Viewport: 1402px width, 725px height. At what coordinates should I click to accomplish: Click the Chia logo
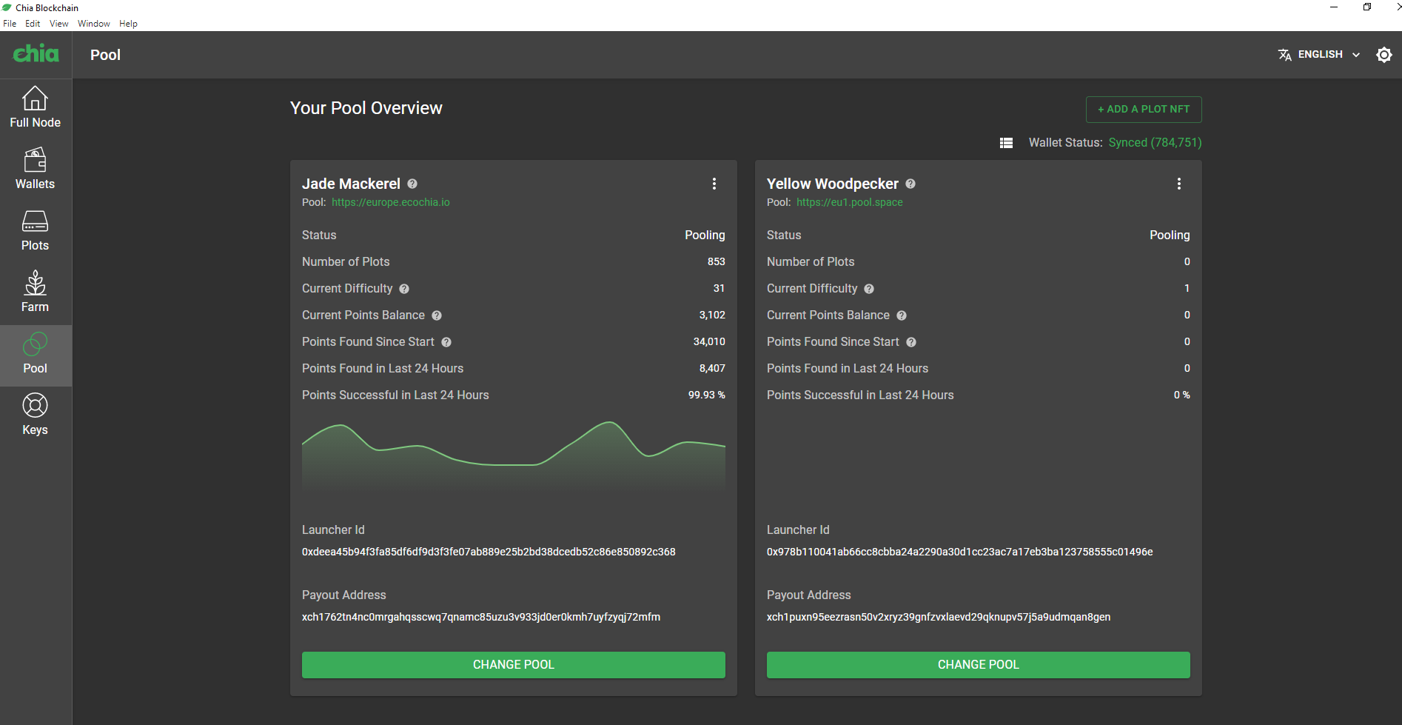36,54
